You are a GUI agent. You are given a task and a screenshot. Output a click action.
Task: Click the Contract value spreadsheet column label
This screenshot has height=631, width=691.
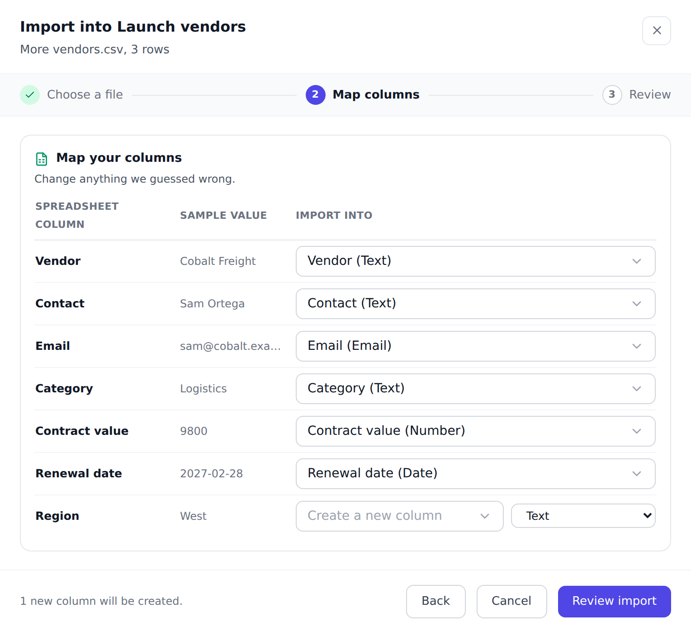click(x=82, y=431)
